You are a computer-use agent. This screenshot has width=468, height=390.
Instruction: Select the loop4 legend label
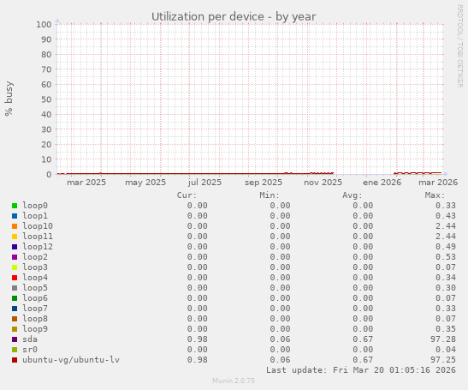point(35,277)
